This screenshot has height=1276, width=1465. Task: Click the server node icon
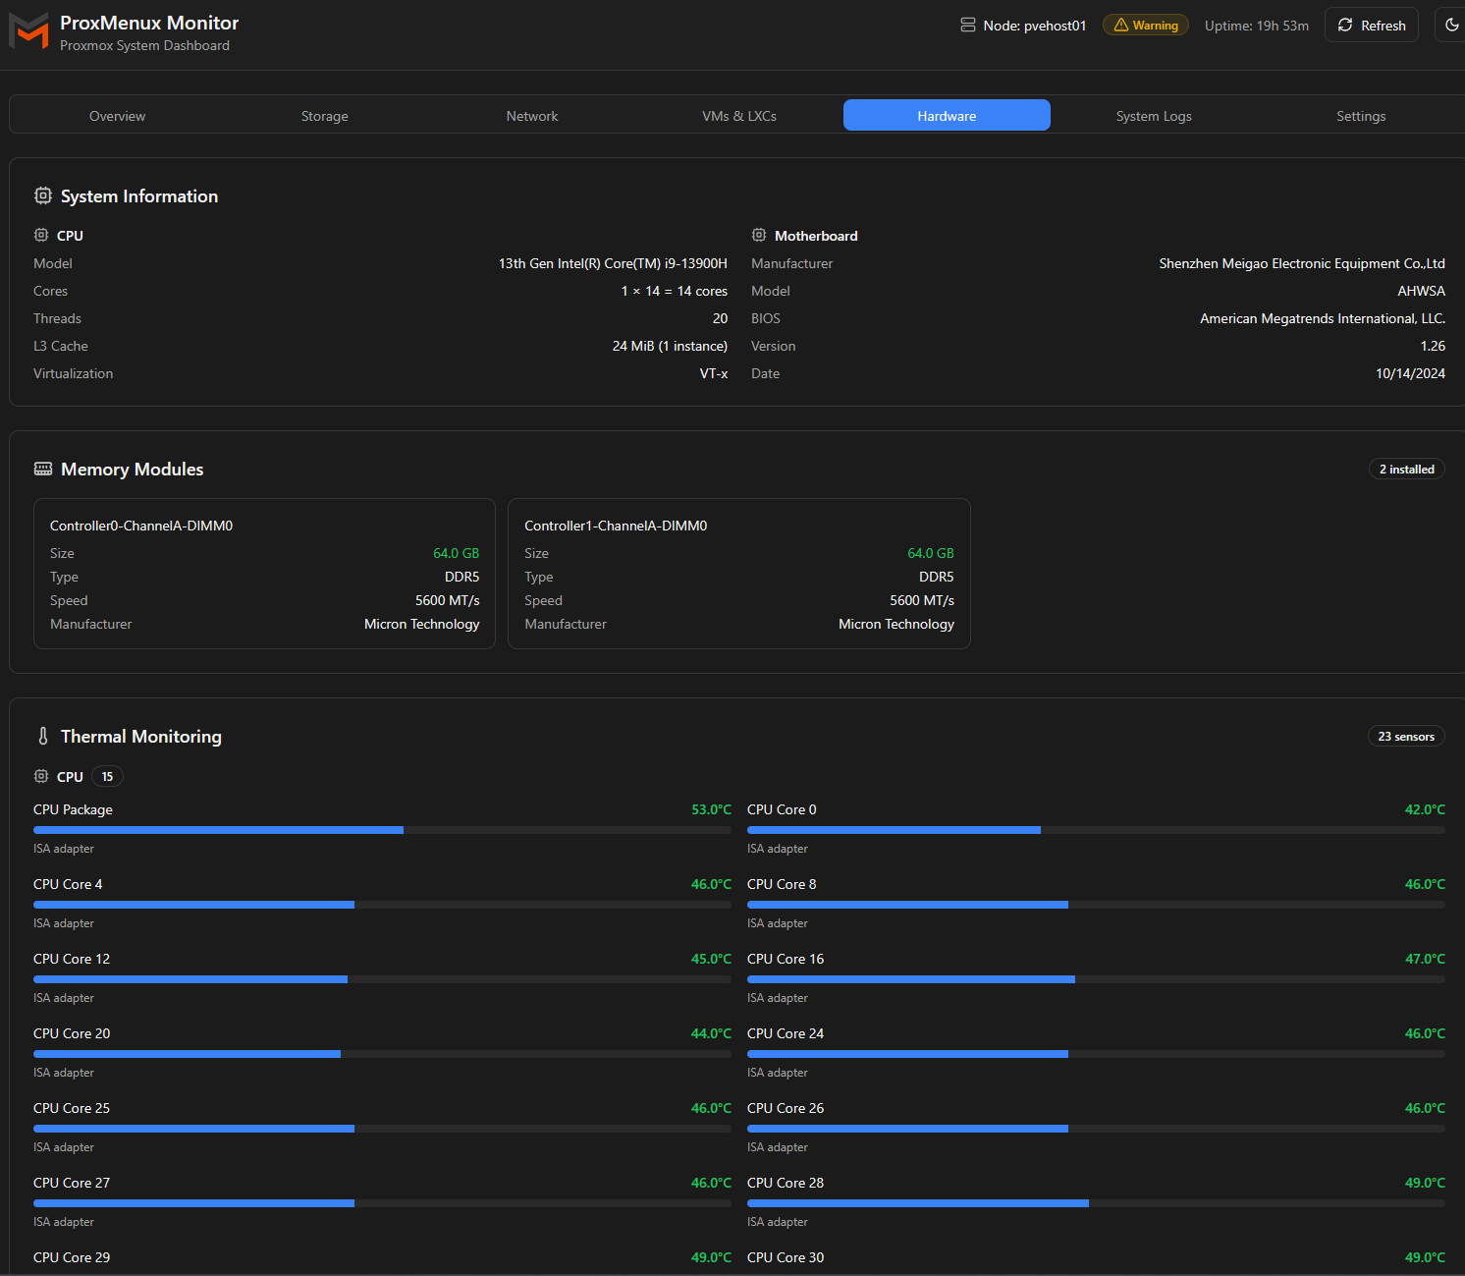[x=968, y=26]
